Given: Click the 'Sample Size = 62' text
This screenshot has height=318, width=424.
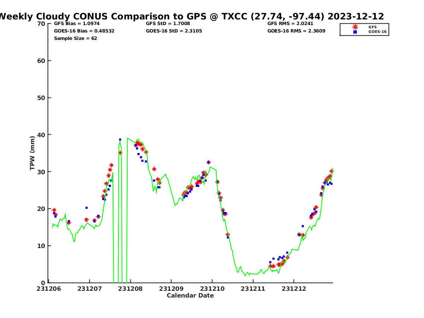Looking at the screenshot, I should point(76,39).
